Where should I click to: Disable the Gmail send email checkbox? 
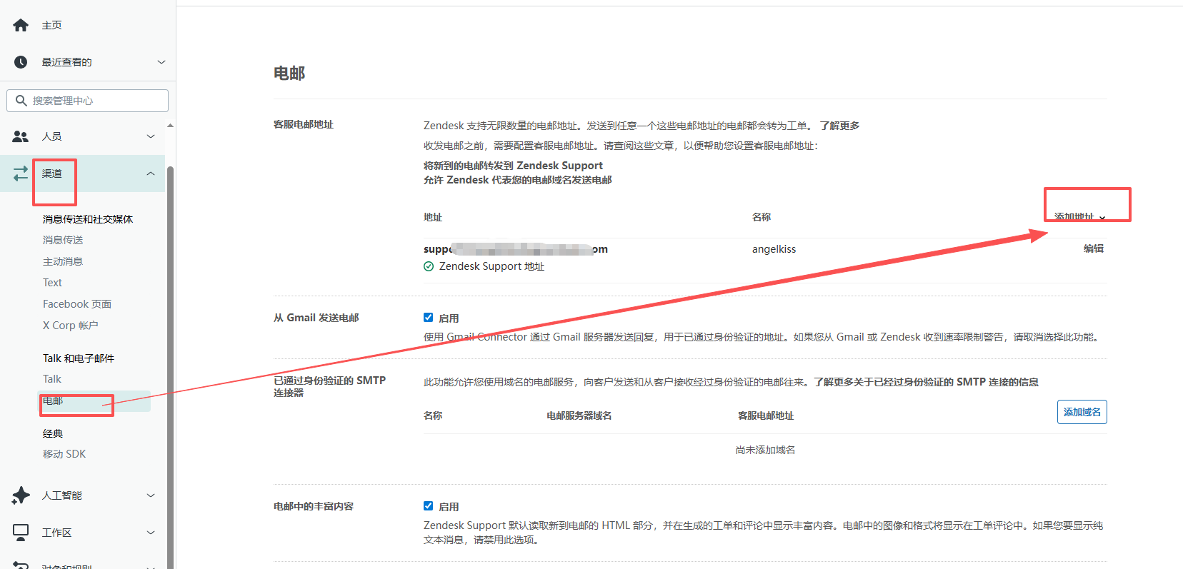point(429,318)
